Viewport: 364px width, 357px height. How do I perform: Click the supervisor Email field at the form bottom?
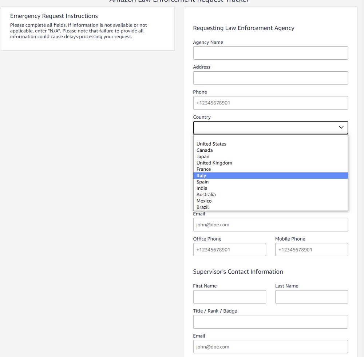(270, 347)
